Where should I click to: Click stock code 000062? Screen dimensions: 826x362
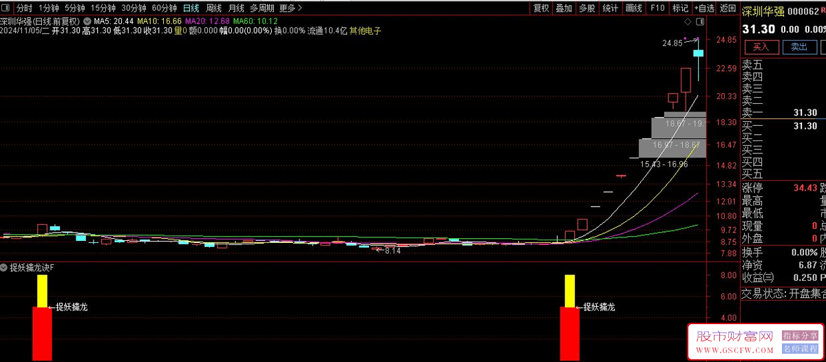pos(803,11)
